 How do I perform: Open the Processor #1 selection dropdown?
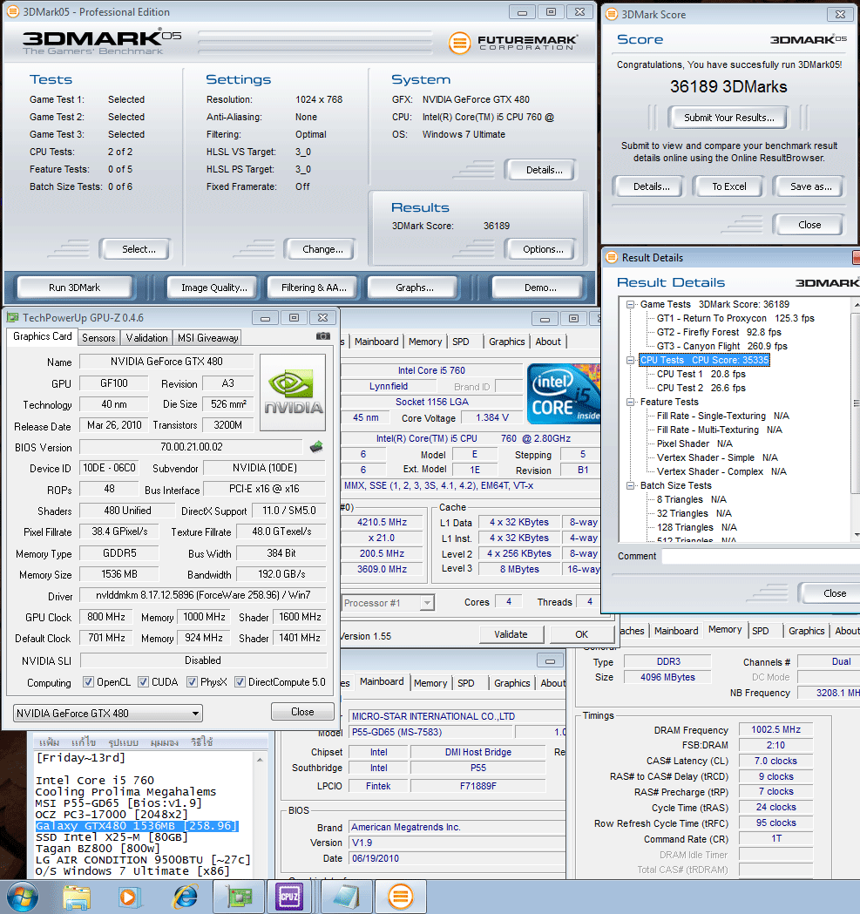coord(389,603)
